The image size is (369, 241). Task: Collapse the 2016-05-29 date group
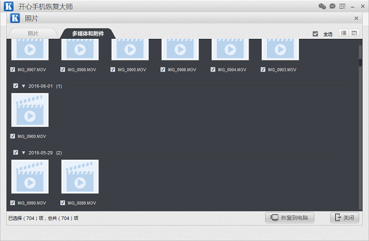pyautogui.click(x=23, y=153)
